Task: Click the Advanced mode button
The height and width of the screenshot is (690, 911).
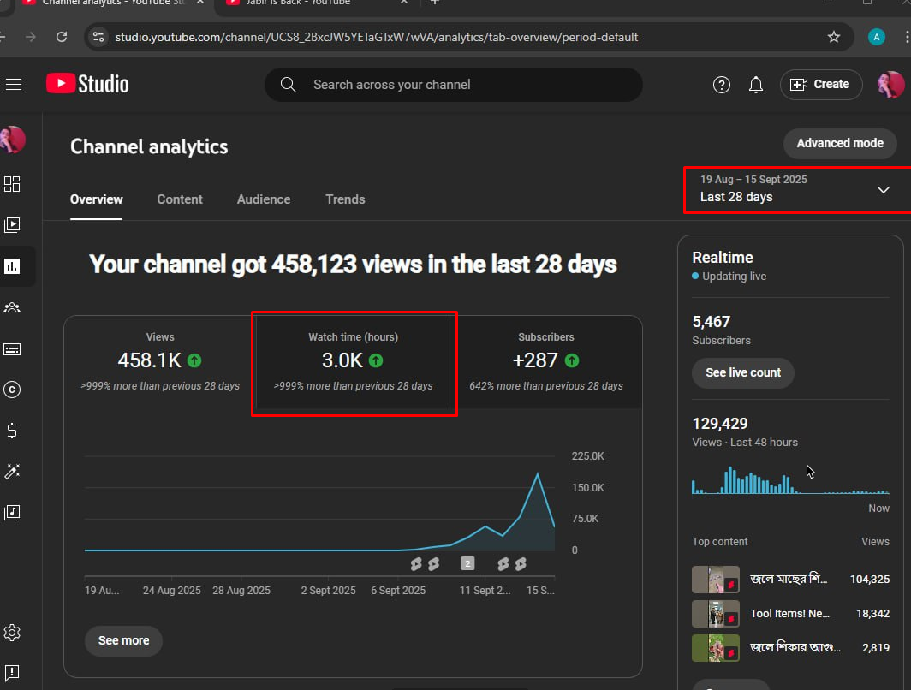Action: point(840,144)
